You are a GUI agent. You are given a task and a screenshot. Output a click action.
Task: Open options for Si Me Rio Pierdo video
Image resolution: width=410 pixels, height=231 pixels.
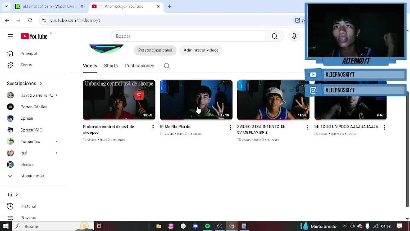(x=230, y=127)
